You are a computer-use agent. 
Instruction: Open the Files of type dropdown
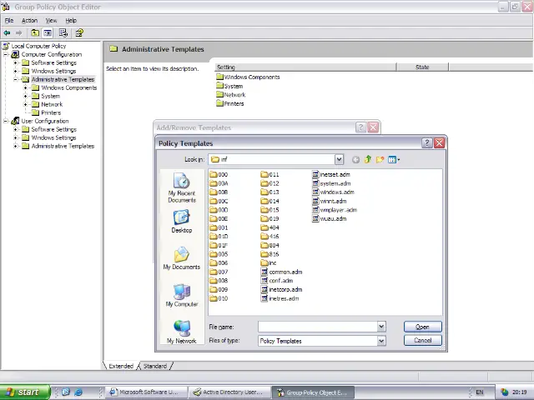click(381, 341)
